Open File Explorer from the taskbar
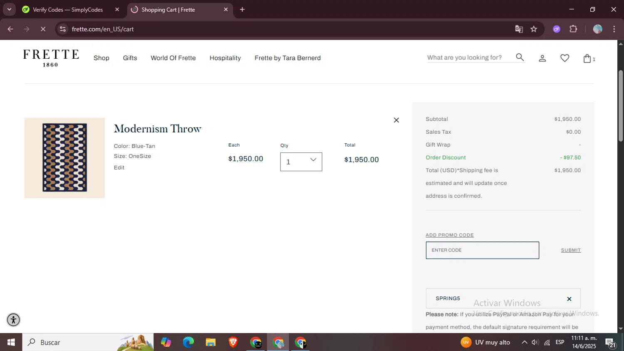 click(x=210, y=342)
